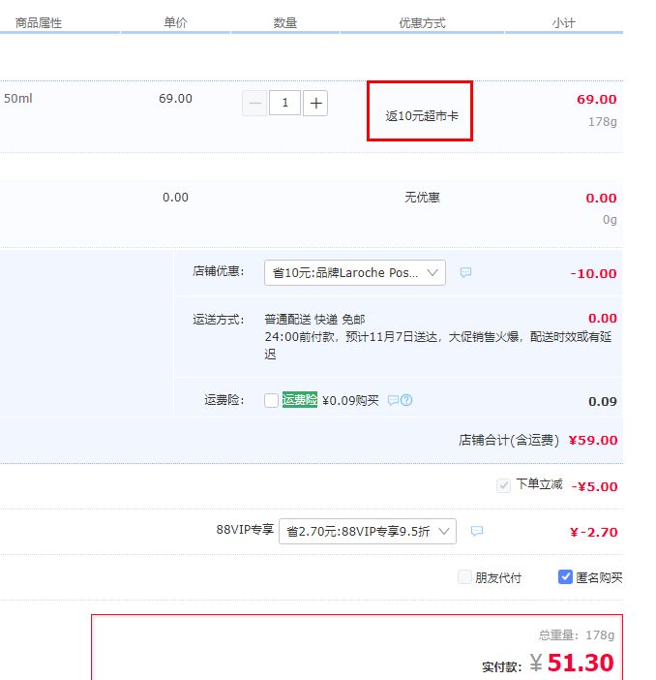
Task: Open the 店铺优惠 discount dropdown
Action: [354, 273]
